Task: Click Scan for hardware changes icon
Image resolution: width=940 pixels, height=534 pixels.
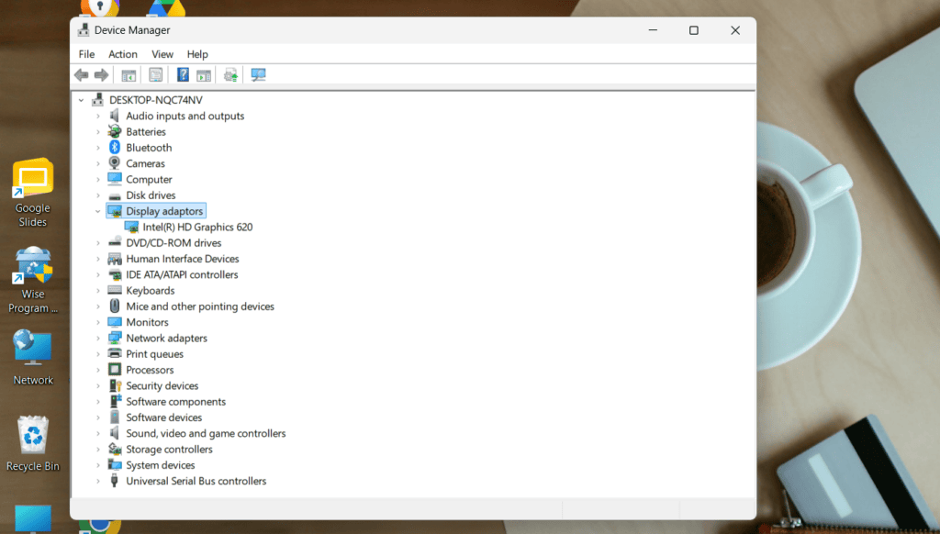Action: point(258,75)
